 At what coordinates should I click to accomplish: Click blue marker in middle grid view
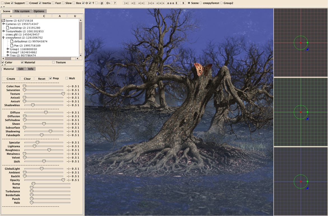[307, 119]
